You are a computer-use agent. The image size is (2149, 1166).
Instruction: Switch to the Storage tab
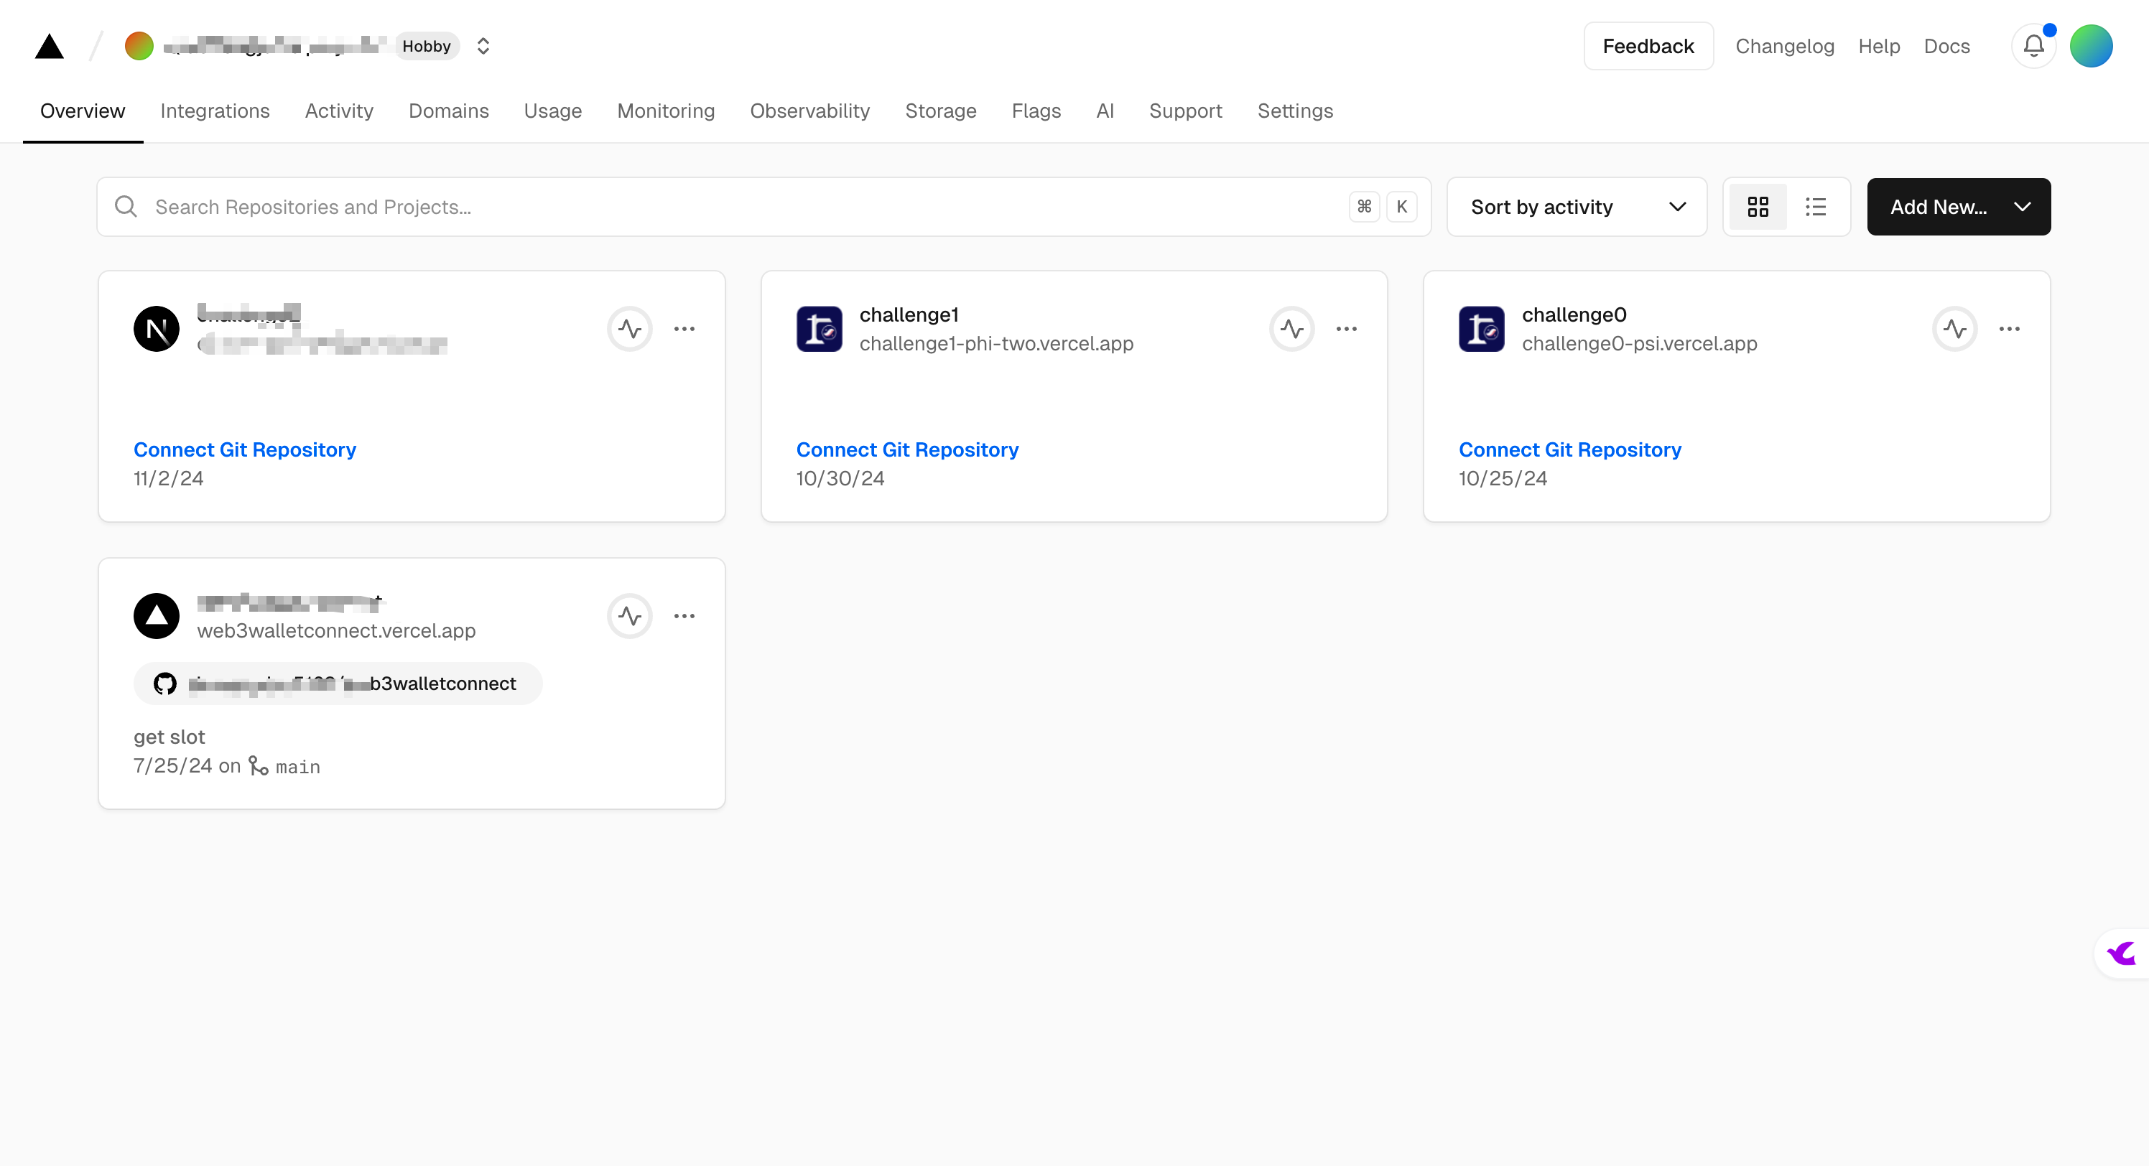point(940,111)
